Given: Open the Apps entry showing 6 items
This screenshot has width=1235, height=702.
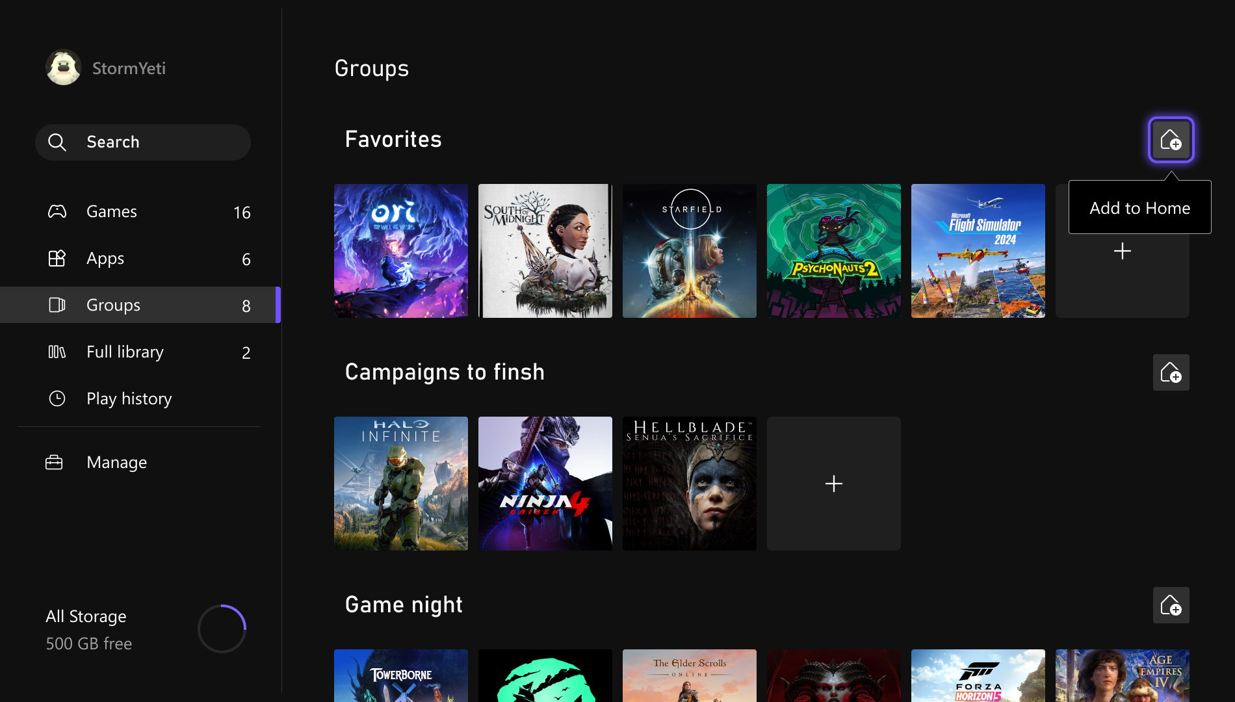Looking at the screenshot, I should (105, 258).
